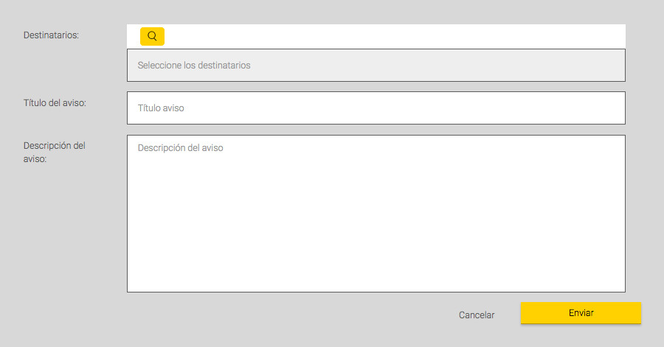
Task: Select the 'Seleccione los destinatarios' field
Action: coord(376,65)
